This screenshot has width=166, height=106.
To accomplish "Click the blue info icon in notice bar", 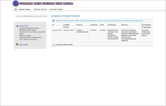I will tap(54, 21).
